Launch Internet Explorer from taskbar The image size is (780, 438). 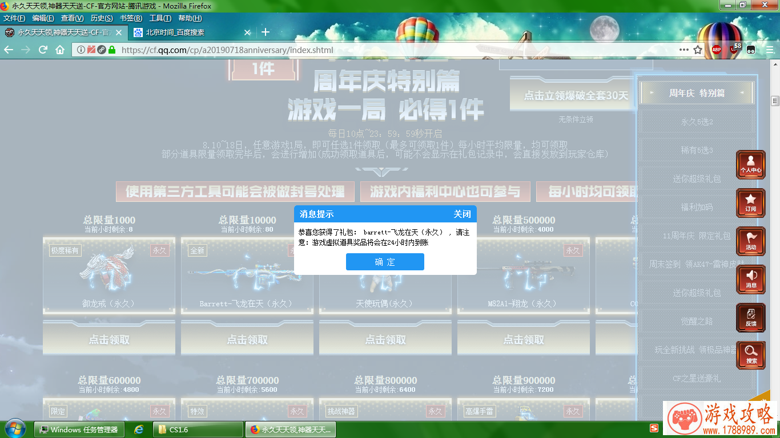[139, 429]
